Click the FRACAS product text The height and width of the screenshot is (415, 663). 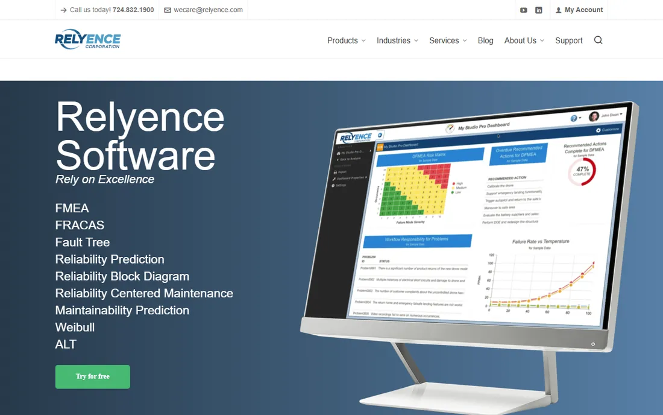80,225
